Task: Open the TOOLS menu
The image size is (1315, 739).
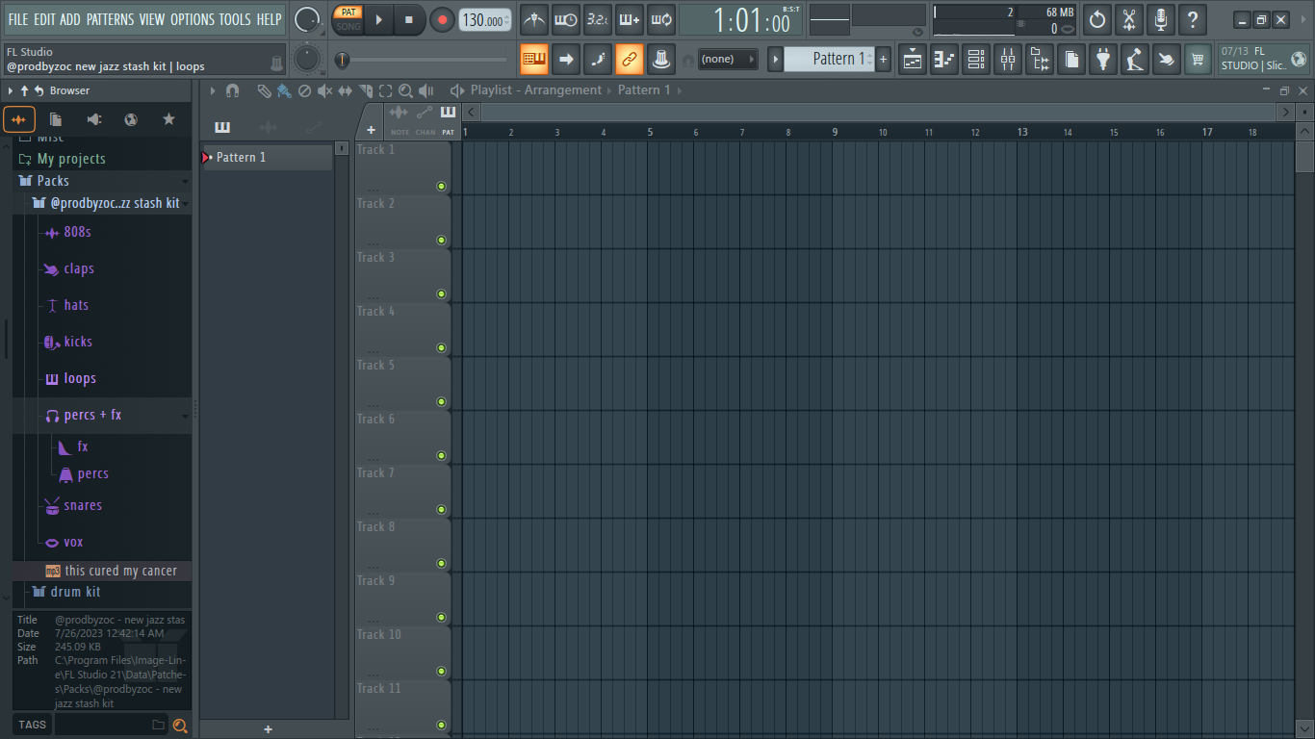Action: click(x=235, y=19)
